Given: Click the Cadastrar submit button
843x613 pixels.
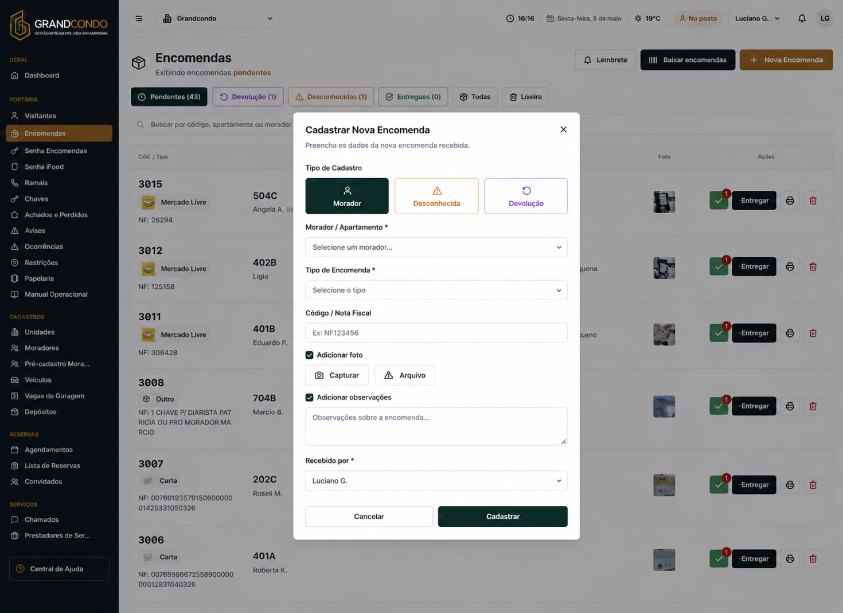Looking at the screenshot, I should pyautogui.click(x=503, y=517).
